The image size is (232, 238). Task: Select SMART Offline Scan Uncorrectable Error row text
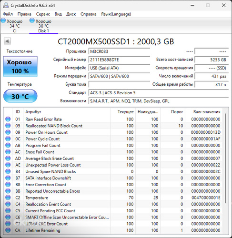click(67, 217)
